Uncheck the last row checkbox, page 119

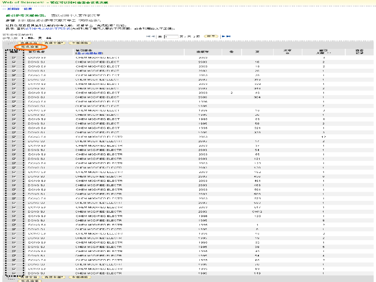click(14, 273)
